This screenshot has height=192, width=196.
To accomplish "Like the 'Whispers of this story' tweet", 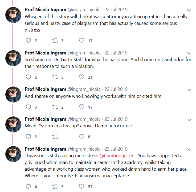I will pyautogui.click(x=82, y=41).
